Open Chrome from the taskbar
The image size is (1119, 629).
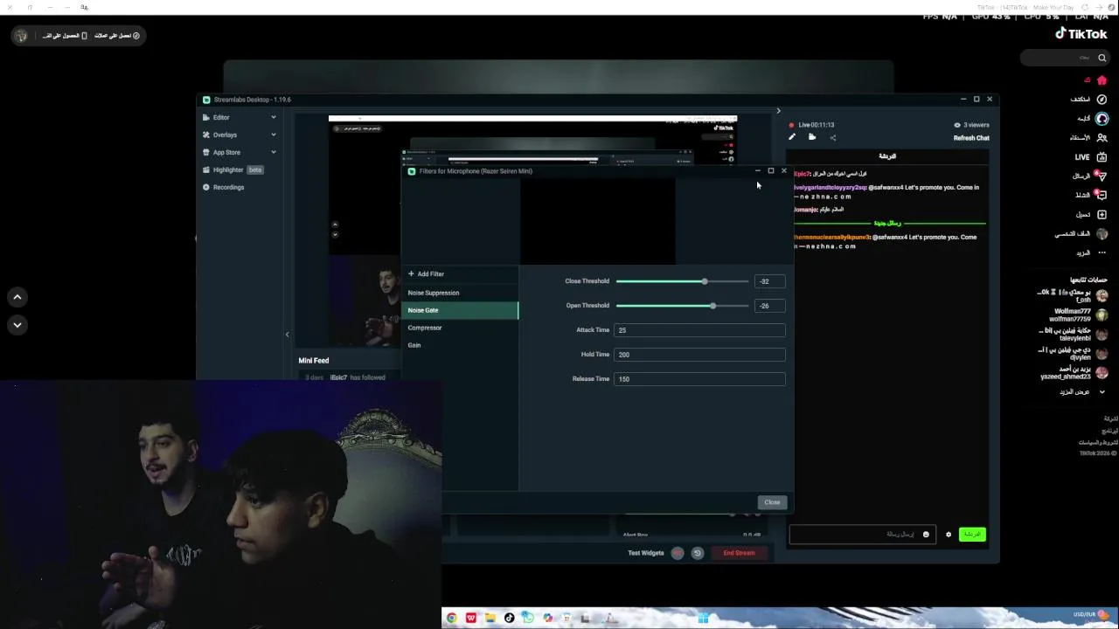(x=451, y=618)
